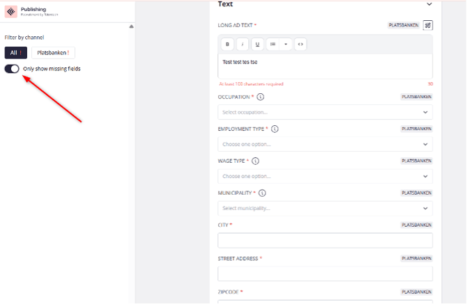Open the Select occupation dropdown

click(325, 112)
